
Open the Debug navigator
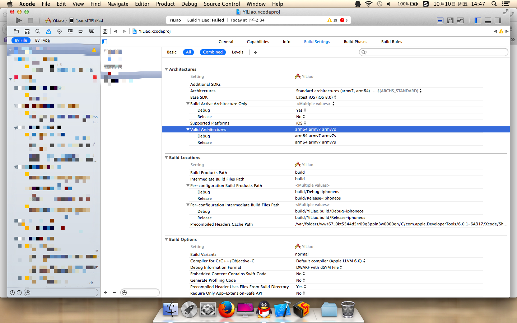(x=70, y=31)
